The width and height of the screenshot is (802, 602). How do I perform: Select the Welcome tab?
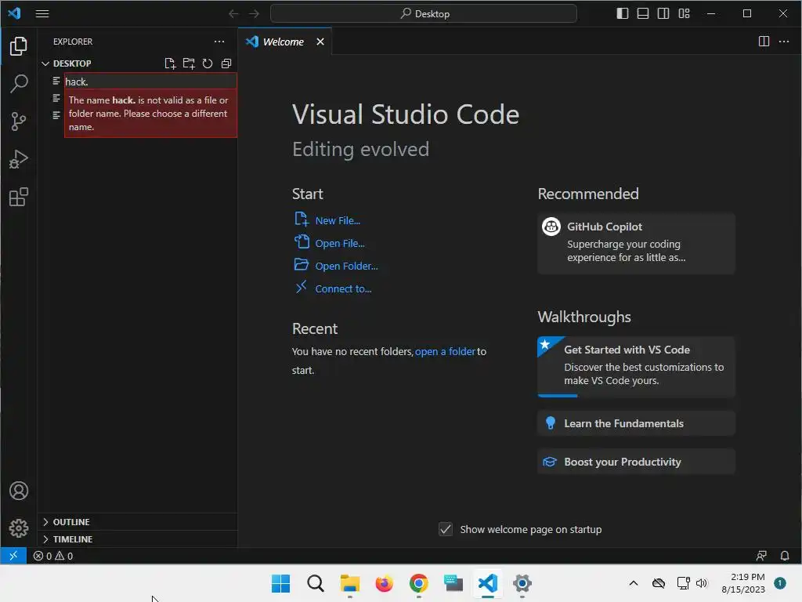[284, 42]
